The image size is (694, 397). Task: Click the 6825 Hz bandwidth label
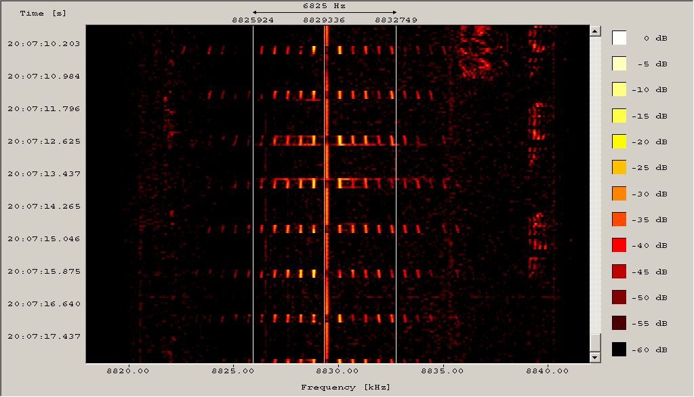325,5
